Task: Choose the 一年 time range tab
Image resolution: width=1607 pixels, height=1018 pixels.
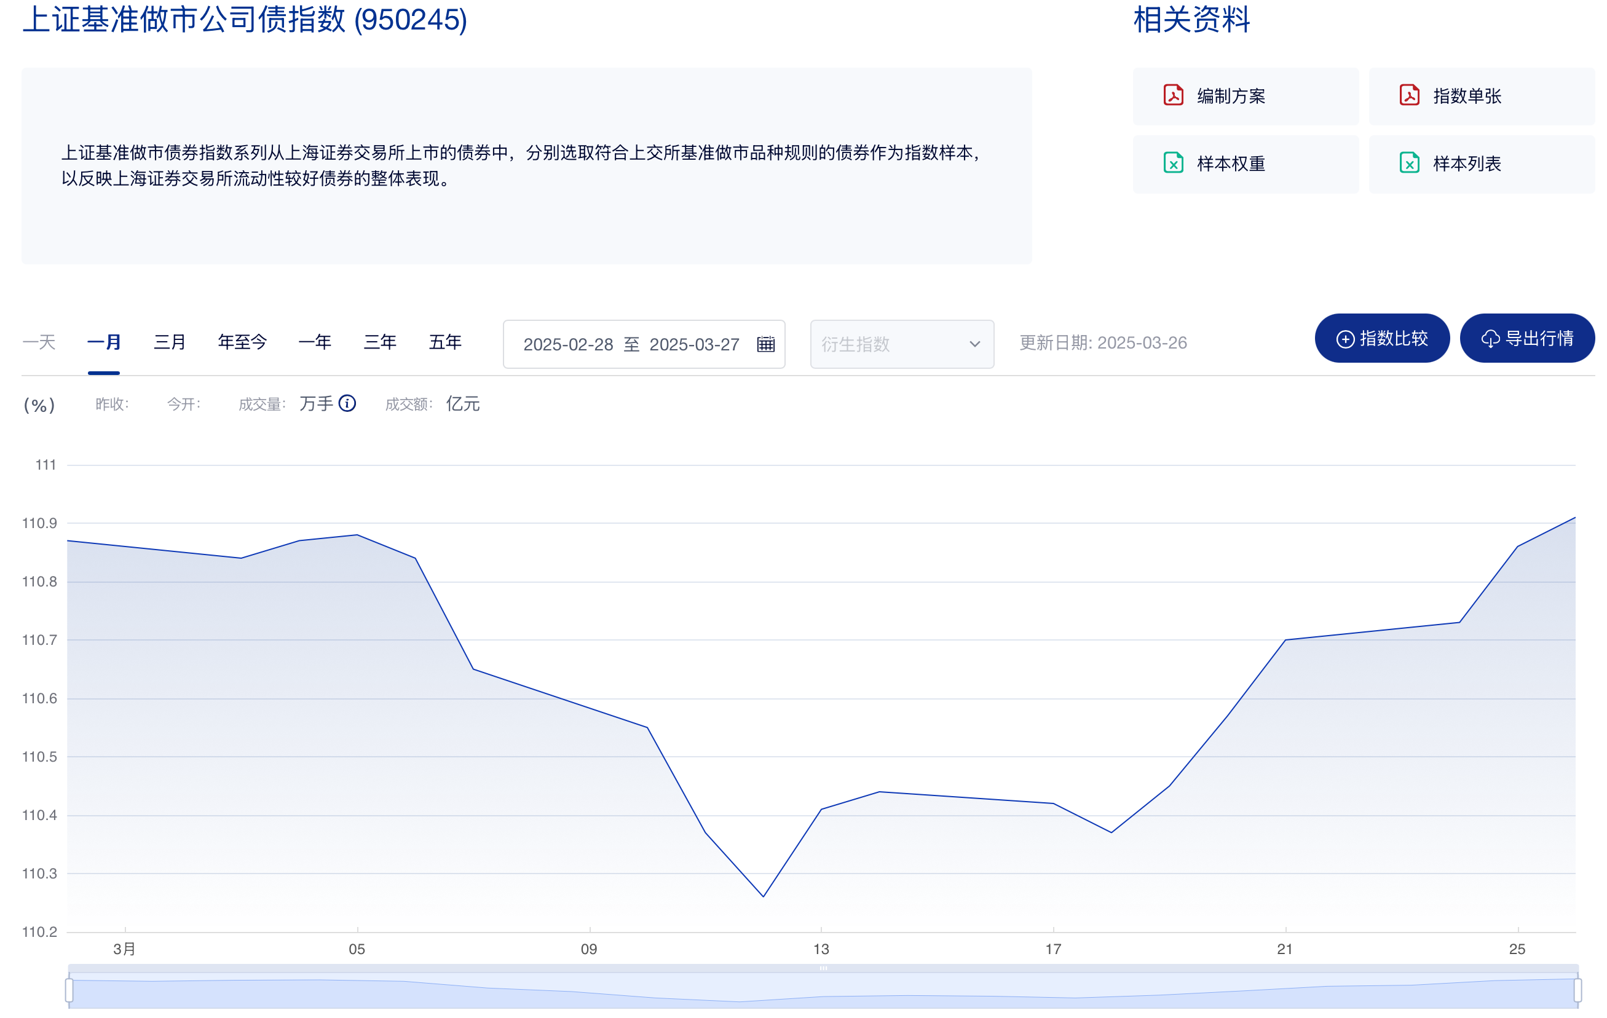Action: tap(314, 342)
